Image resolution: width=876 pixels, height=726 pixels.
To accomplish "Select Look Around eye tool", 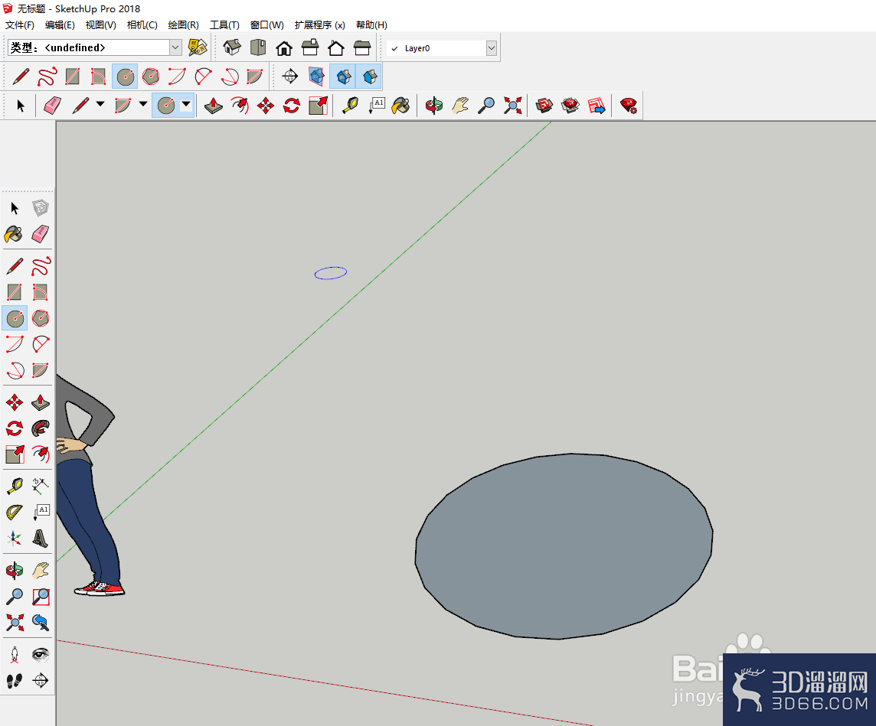I will 41,655.
